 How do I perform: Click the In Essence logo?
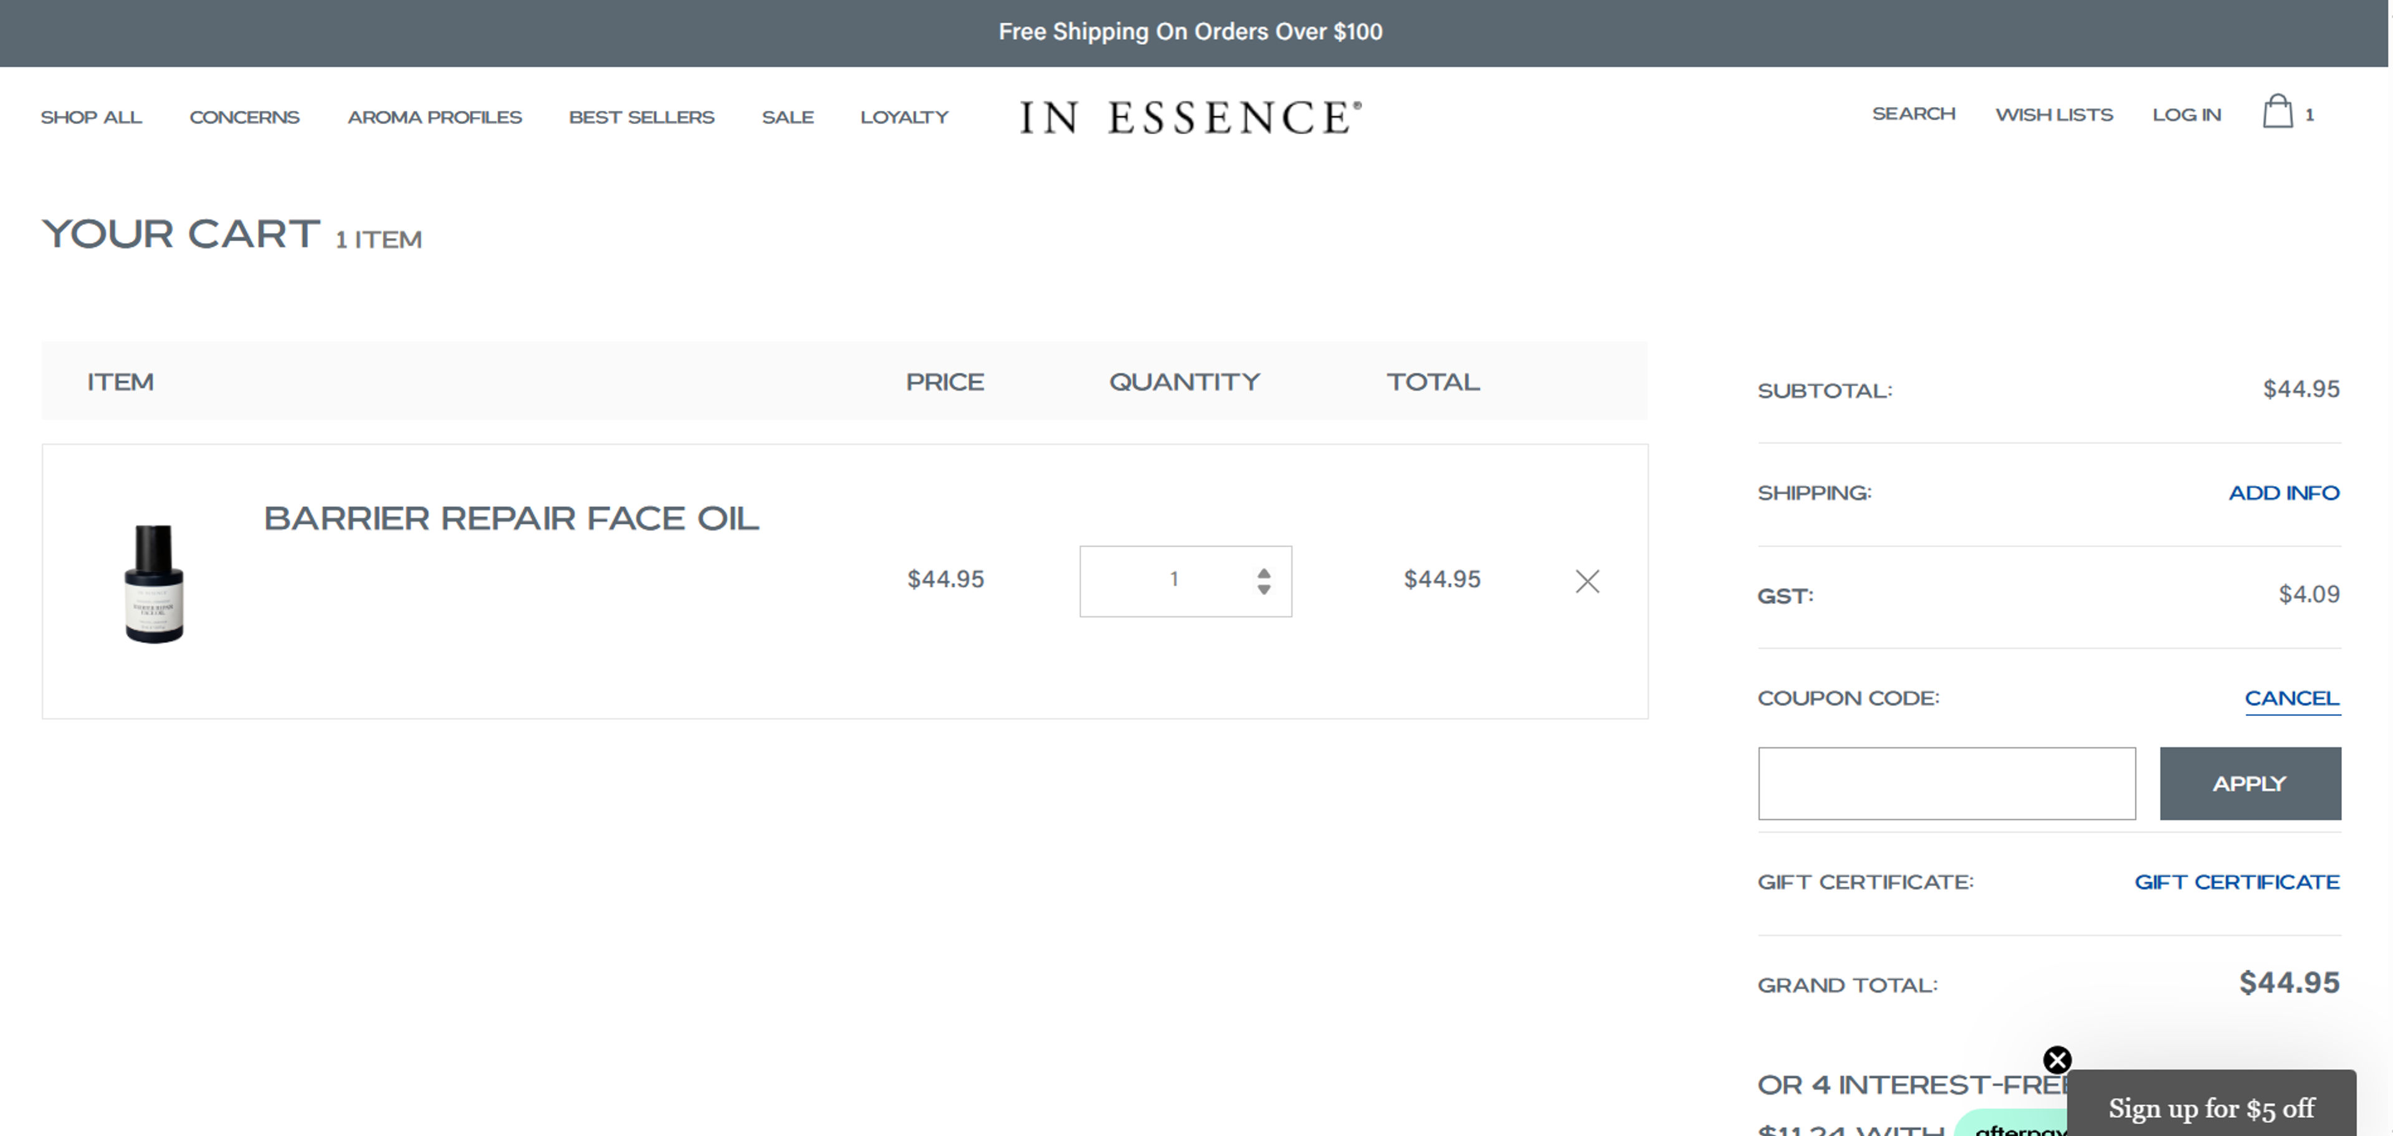tap(1190, 117)
